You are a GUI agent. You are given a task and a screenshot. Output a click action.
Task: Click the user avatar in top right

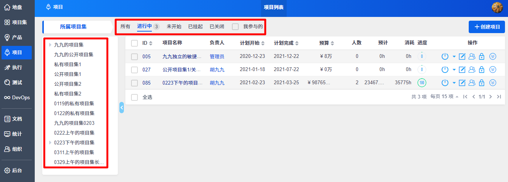pyautogui.click(x=497, y=7)
